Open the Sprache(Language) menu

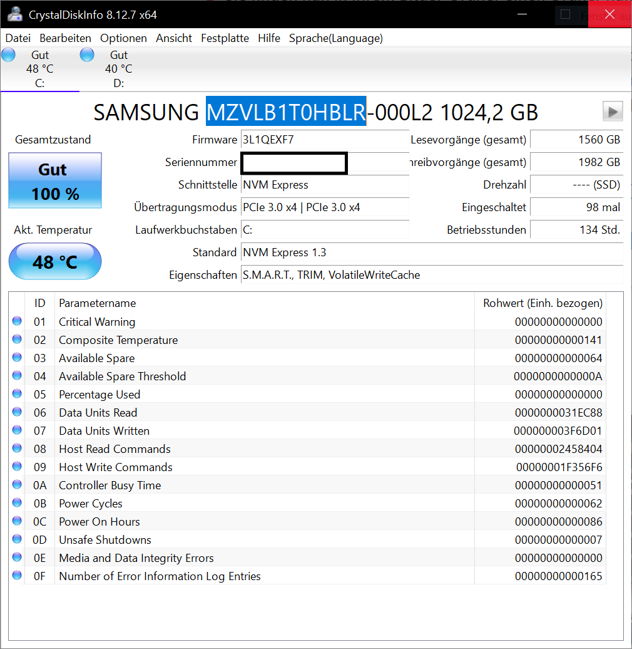tap(335, 38)
